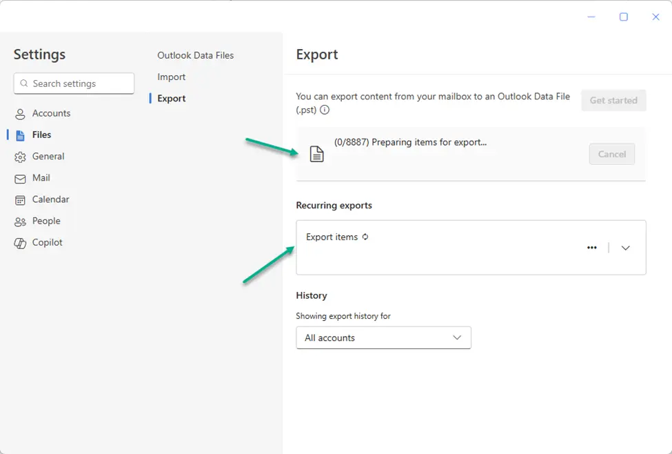Image resolution: width=672 pixels, height=454 pixels.
Task: Switch to the Import section
Action: tap(171, 77)
